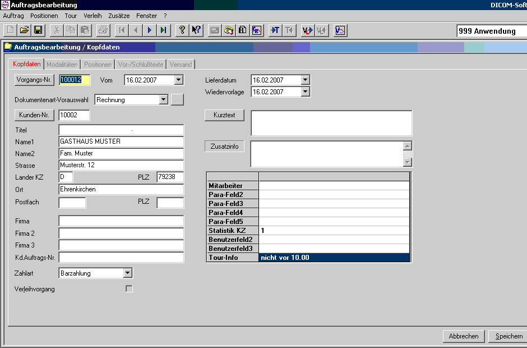Expand the Dokumentenart-Vorauswahl dropdown
The image size is (527, 348).
pyautogui.click(x=163, y=100)
